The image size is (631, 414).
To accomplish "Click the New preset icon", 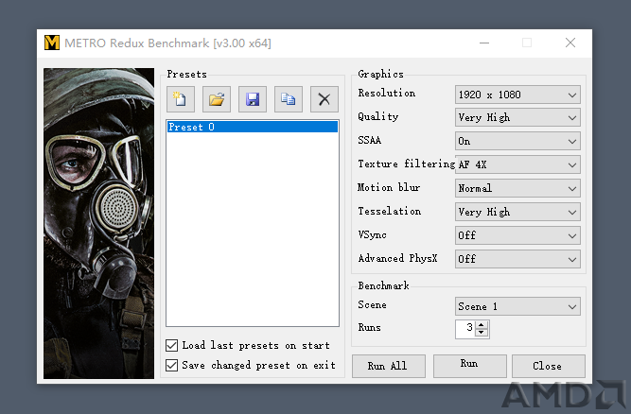I will [x=181, y=99].
